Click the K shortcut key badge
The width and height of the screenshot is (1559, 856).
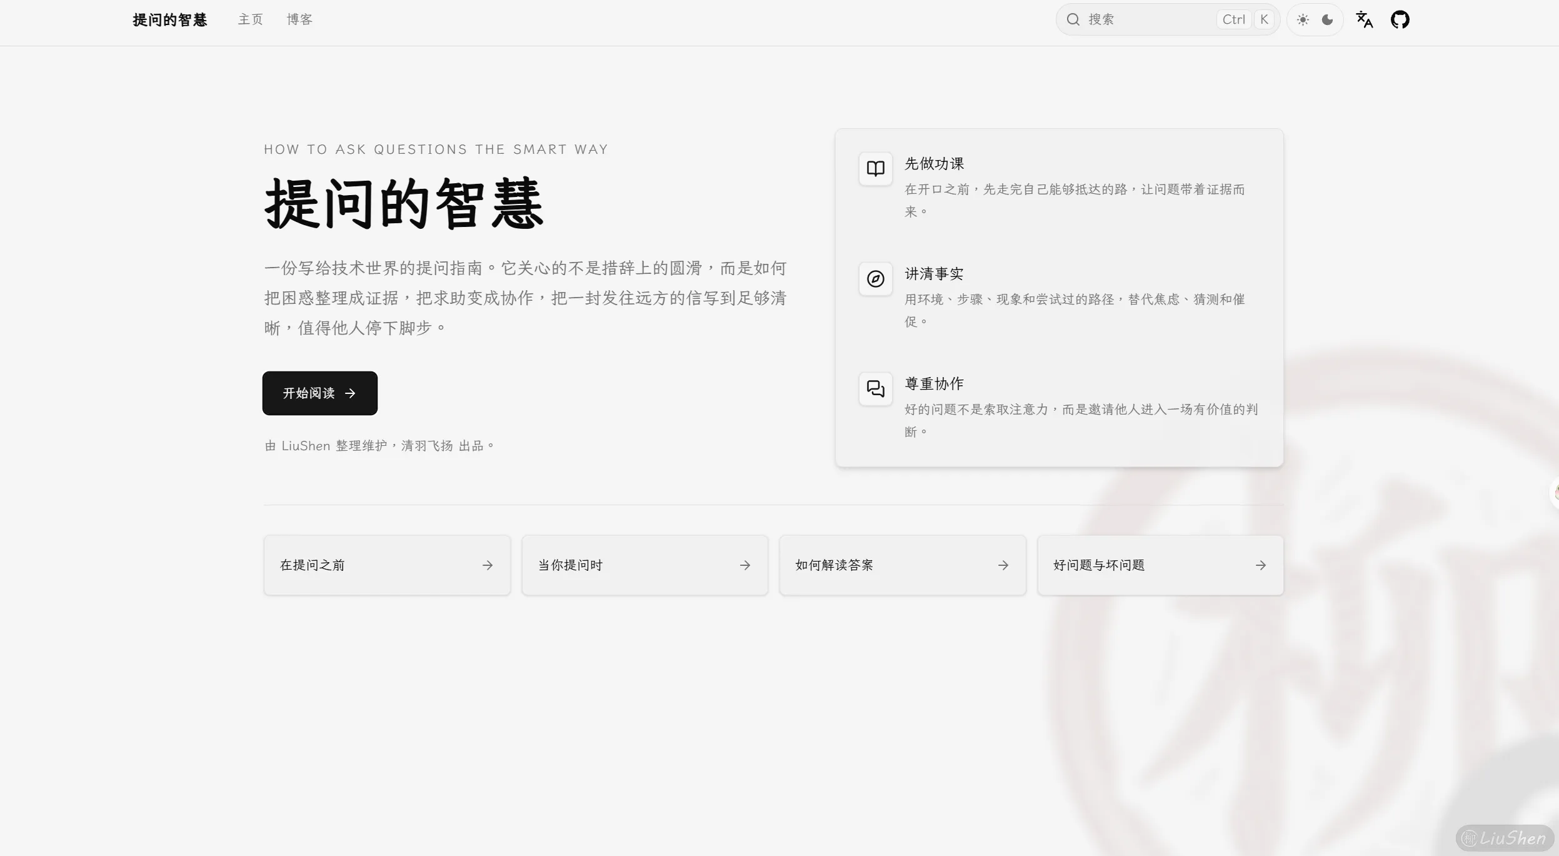pos(1264,19)
